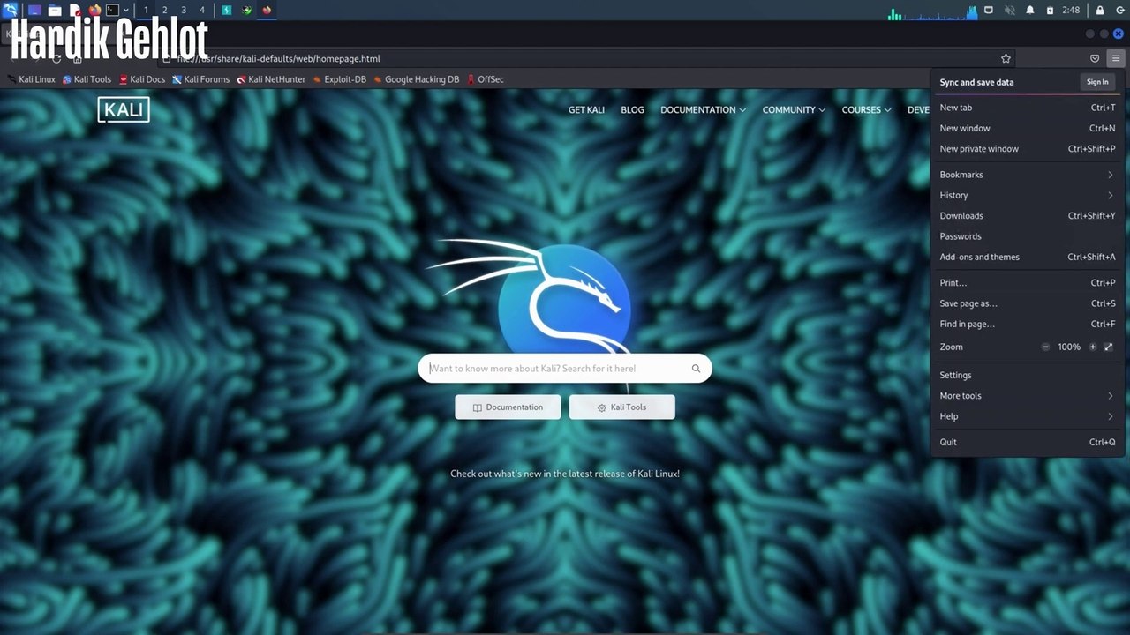Unmute the volume icon in system tray

point(1009,11)
